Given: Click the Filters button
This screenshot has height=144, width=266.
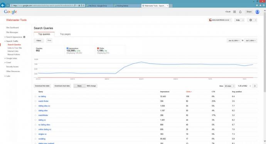Looking at the screenshot, I should click(39, 40).
